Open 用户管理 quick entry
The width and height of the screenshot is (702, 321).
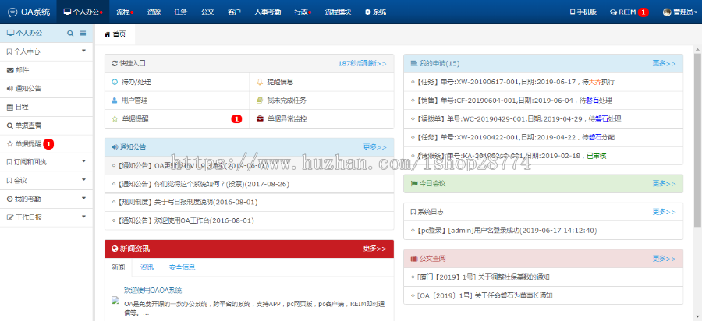click(177, 101)
